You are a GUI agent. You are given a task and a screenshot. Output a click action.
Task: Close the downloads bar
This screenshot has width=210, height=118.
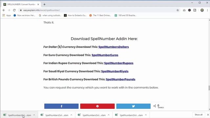(x=208, y=115)
